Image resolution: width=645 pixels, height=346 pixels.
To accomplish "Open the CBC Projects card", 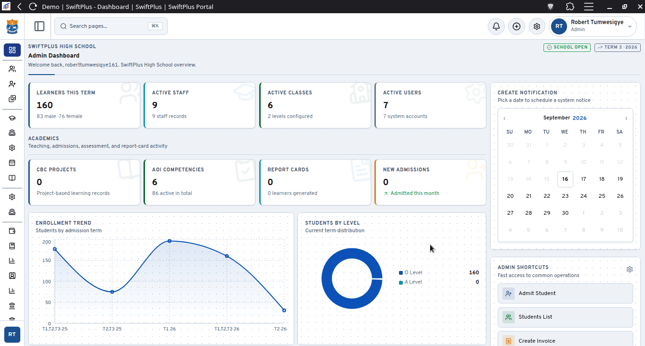I will tap(84, 182).
